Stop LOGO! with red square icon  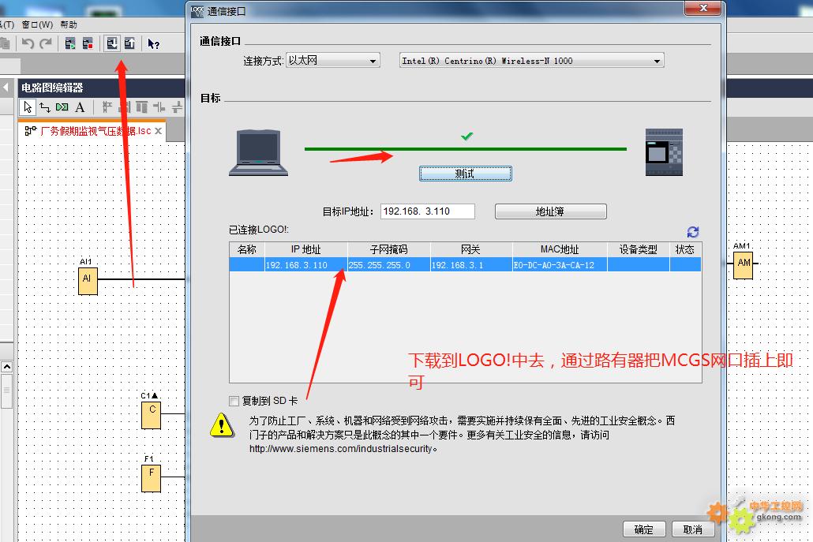[88, 43]
